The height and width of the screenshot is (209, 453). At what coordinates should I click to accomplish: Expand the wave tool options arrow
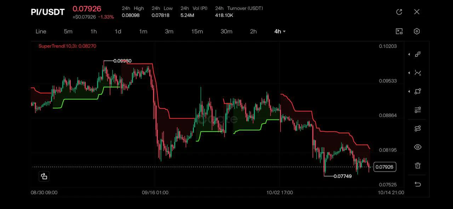point(409,73)
